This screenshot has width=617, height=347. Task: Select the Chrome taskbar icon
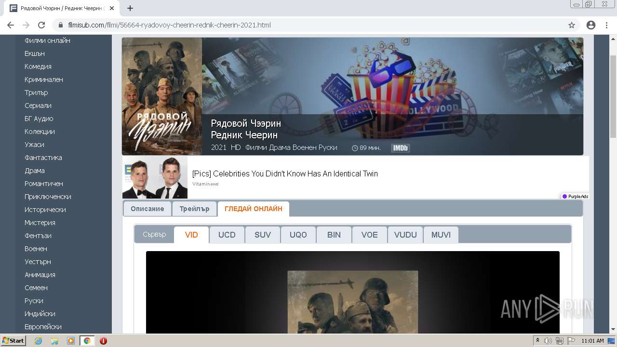[87, 341]
